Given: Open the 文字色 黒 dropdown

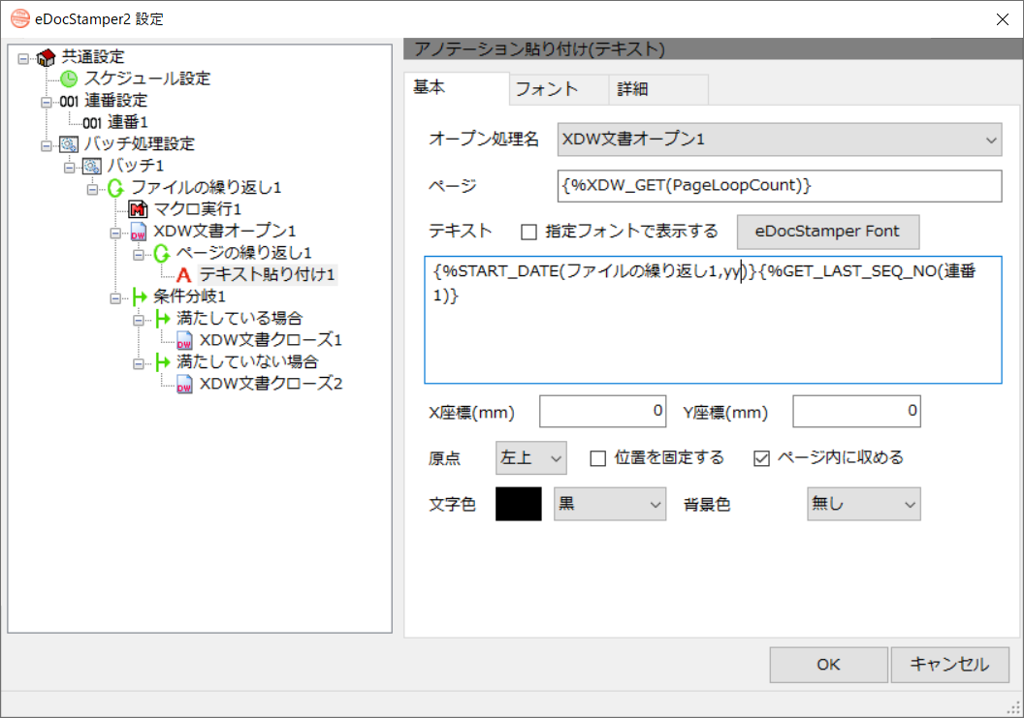Looking at the screenshot, I should point(609,504).
